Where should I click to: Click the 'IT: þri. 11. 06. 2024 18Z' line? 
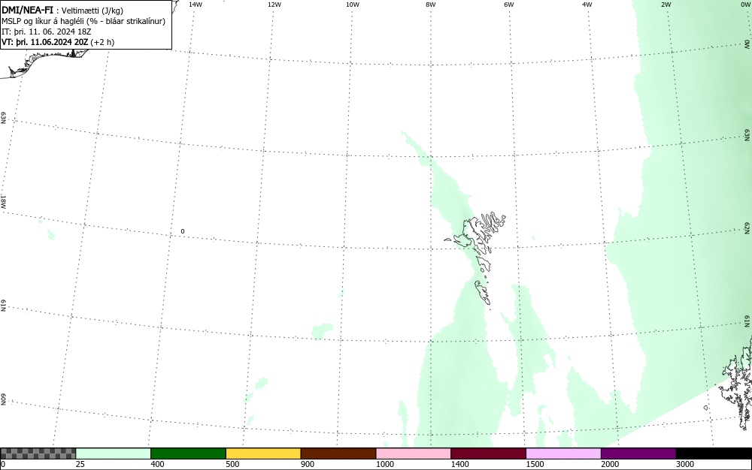click(x=46, y=32)
